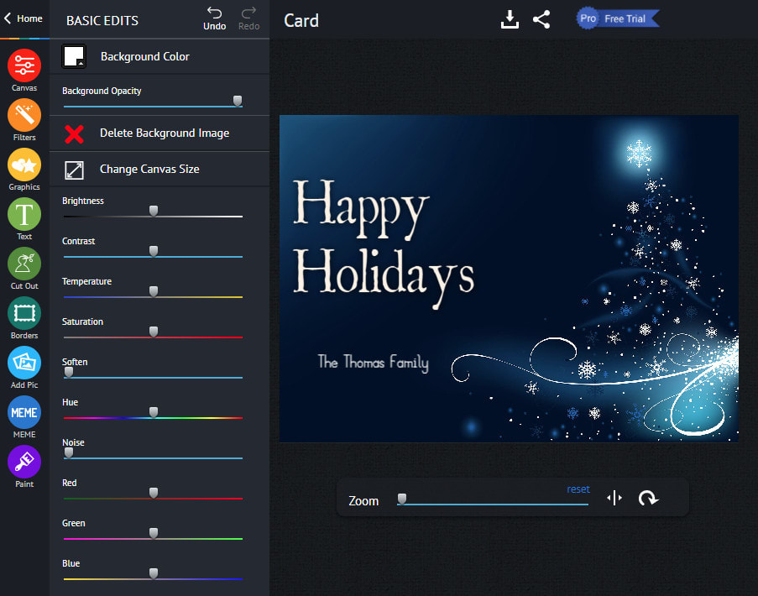Click the Saturation slider handle
This screenshot has width=758, height=596.
pyautogui.click(x=154, y=332)
